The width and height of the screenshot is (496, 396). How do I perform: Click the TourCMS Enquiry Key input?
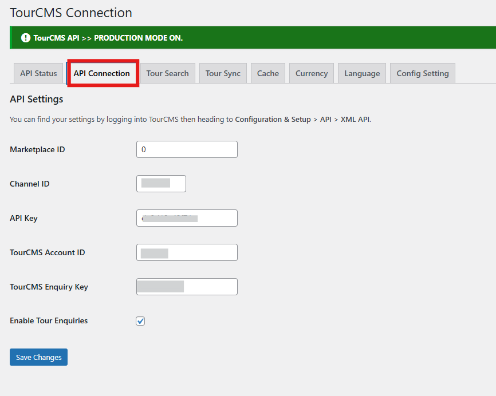tap(187, 287)
